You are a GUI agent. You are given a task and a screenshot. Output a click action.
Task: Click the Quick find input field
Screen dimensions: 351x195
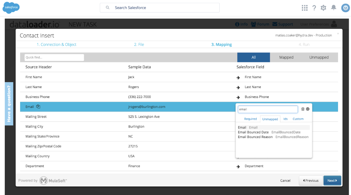(x=54, y=57)
